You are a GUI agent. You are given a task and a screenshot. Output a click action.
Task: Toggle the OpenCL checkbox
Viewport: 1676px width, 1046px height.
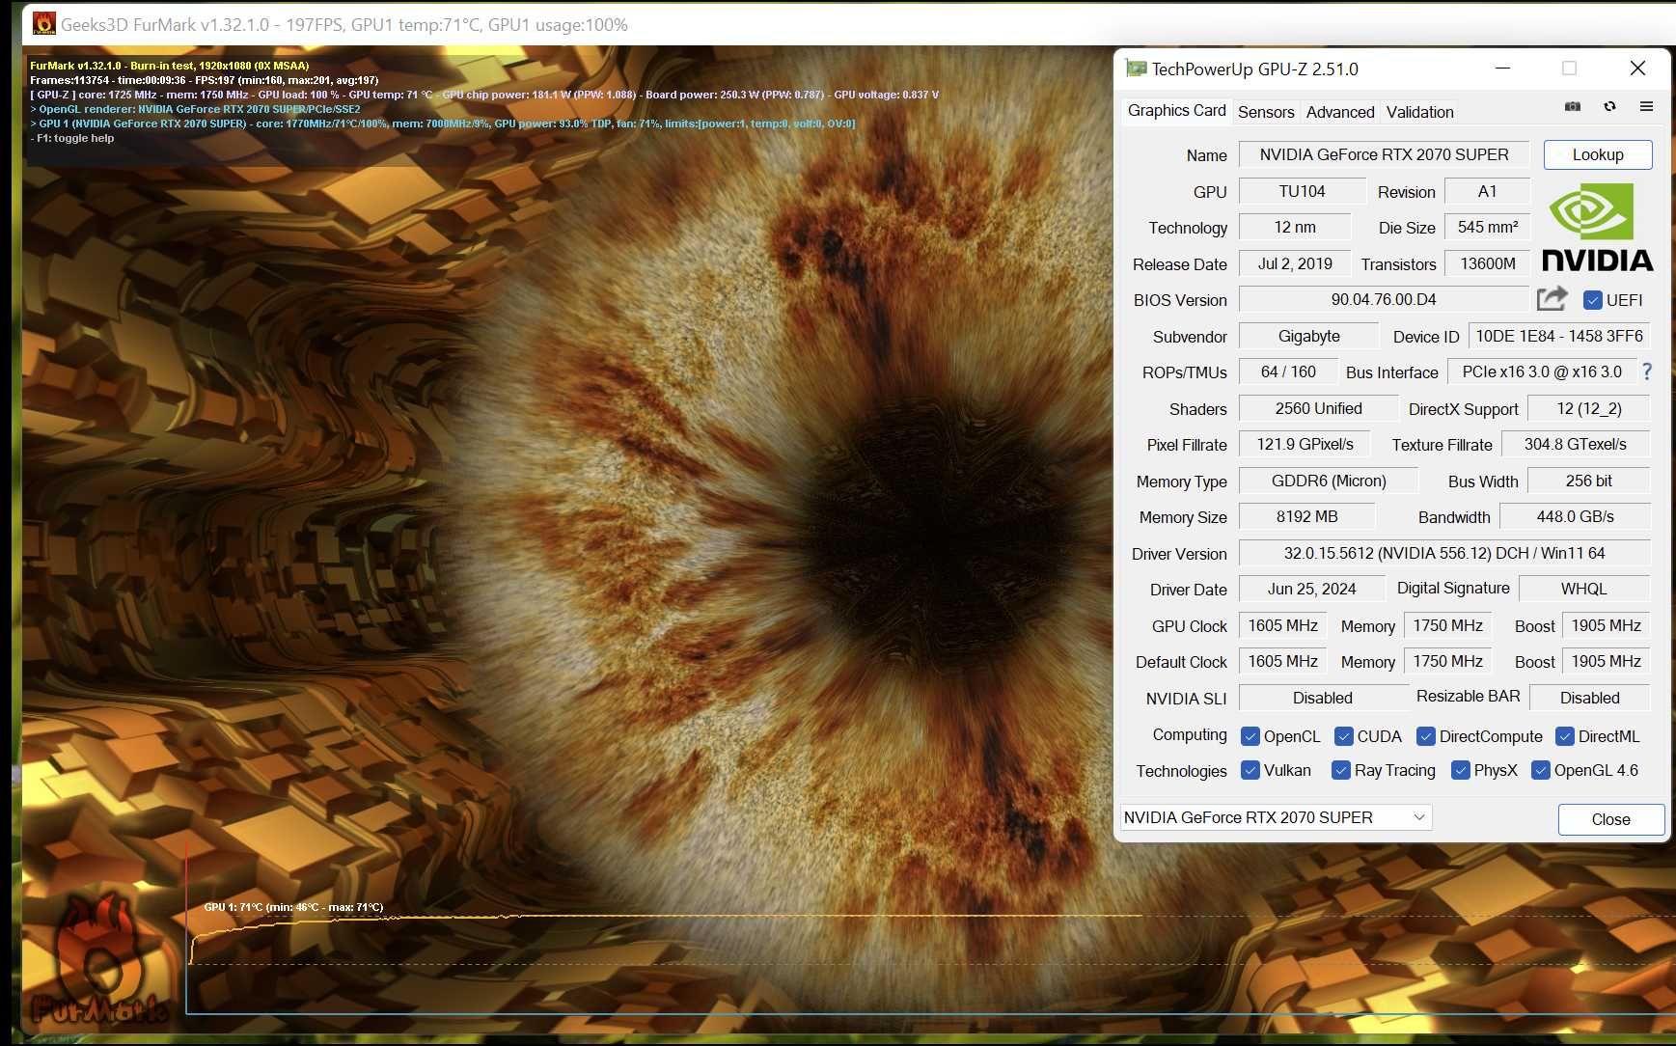[x=1250, y=736]
